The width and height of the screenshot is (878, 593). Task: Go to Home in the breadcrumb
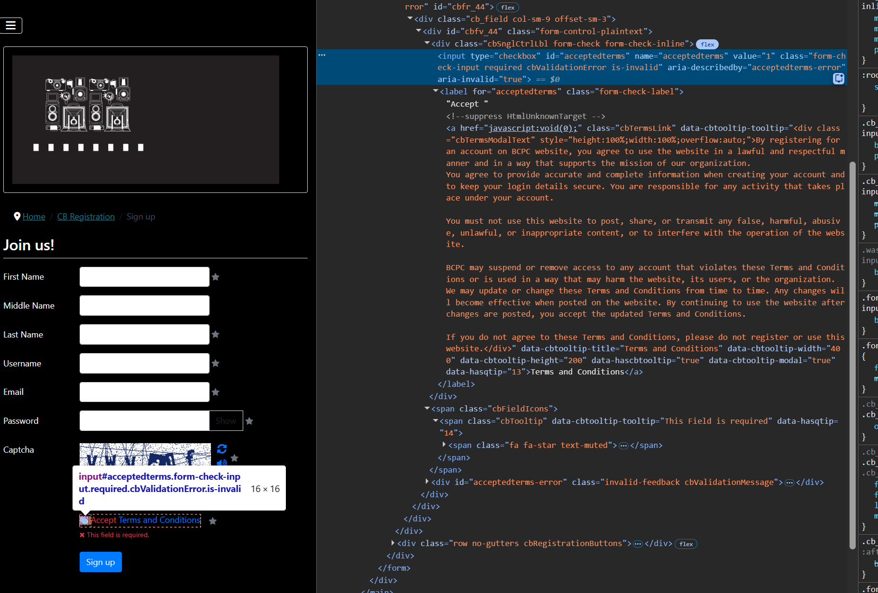point(34,217)
